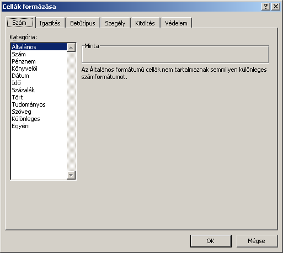Cancel with the Mégse button
This screenshot has width=283, height=253.
click(x=257, y=241)
